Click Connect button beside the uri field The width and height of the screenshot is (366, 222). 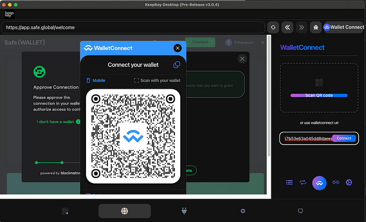(x=344, y=138)
